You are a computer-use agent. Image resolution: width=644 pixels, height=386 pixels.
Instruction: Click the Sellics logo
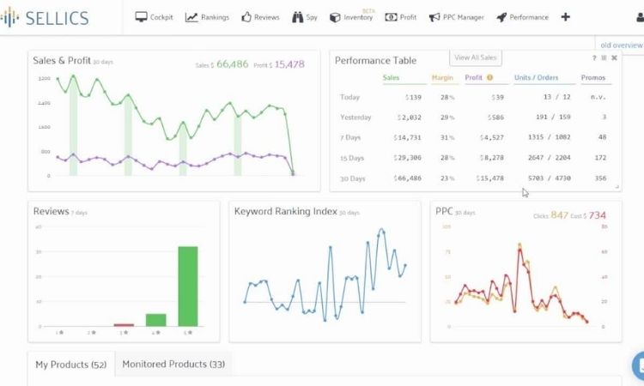click(45, 18)
